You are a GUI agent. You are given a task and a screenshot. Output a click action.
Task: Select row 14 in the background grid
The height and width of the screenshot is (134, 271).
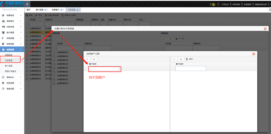click(x=38, y=78)
